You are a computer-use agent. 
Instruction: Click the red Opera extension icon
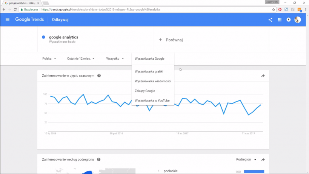click(x=280, y=9)
